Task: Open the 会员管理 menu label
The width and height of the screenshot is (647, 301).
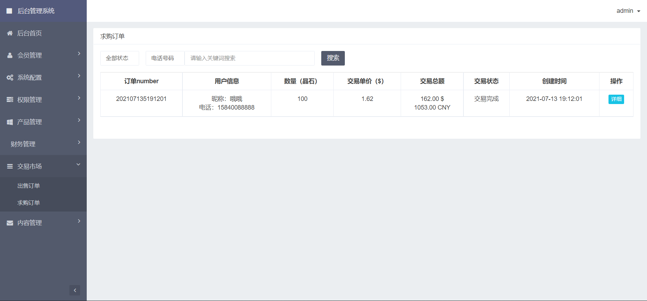Action: click(x=29, y=55)
